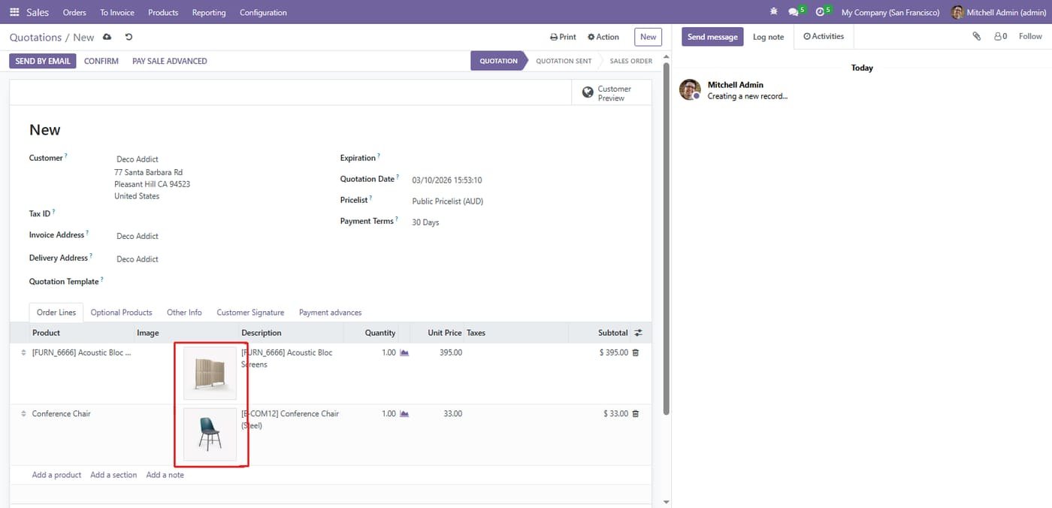Click the Add a section link

[x=113, y=475]
